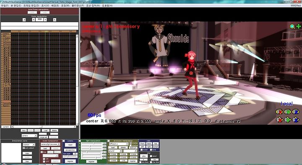Viewport: 302px width, 165px height.
Task: Open the 물리연산(P) menu
Action: click(78, 5)
